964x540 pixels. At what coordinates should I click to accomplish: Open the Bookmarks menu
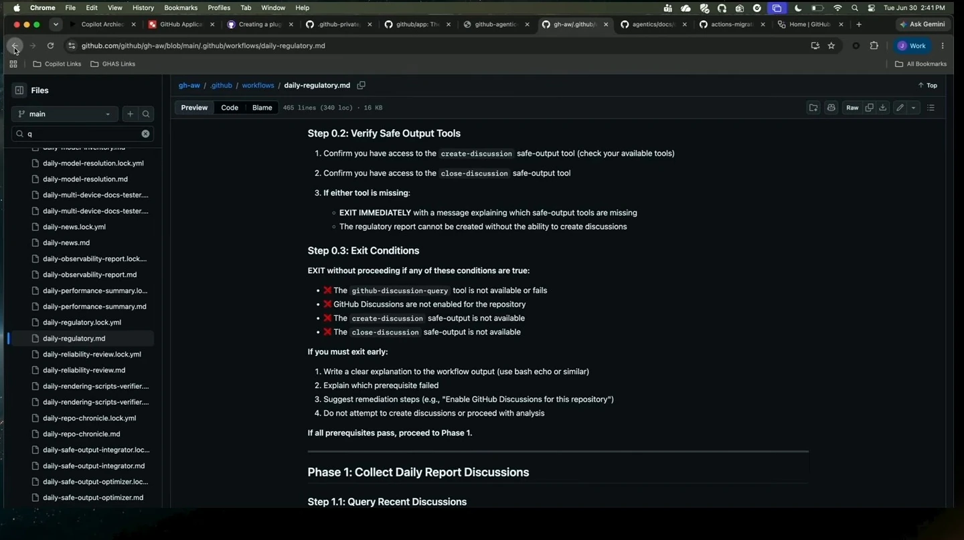click(x=181, y=8)
